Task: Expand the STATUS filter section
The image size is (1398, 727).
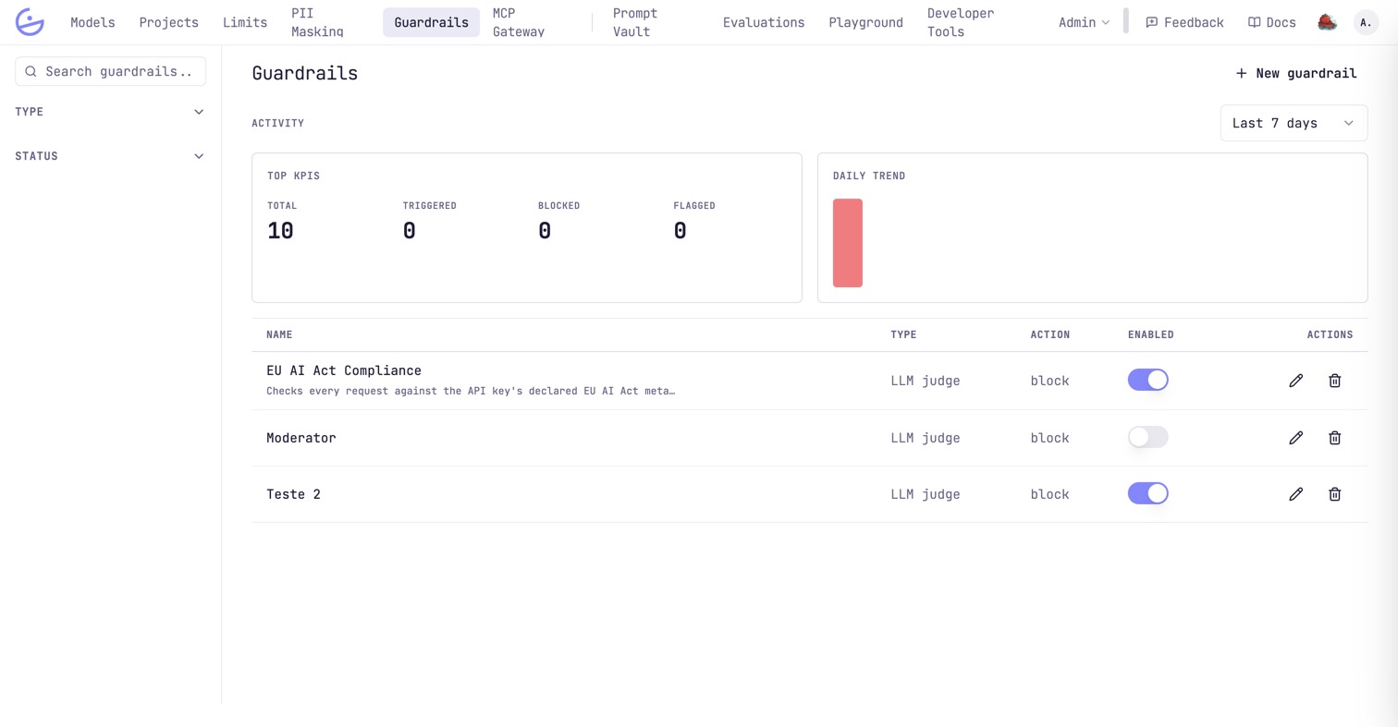Action: (110, 156)
